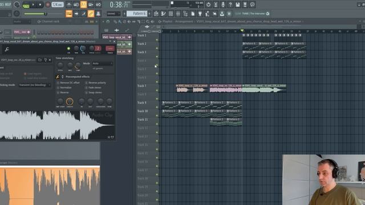This screenshot has width=365, height=205.
Task: Click Track 9 header label
Action: coord(142,102)
